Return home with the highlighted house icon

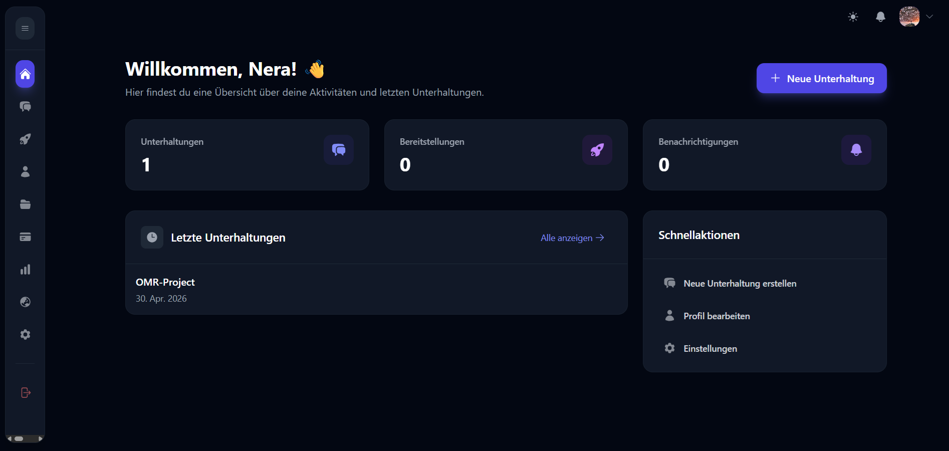click(25, 74)
